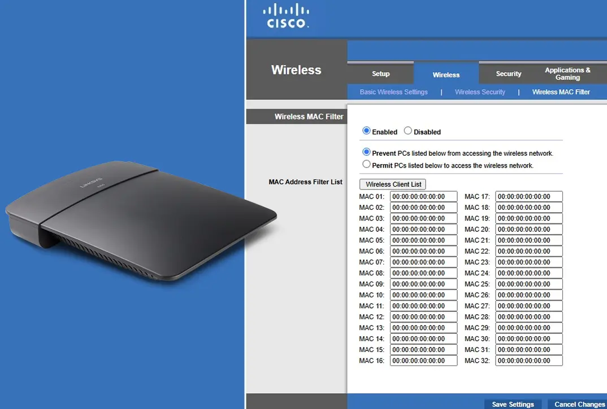The width and height of the screenshot is (607, 409).
Task: Click the Linksys router product image
Action: (141, 221)
